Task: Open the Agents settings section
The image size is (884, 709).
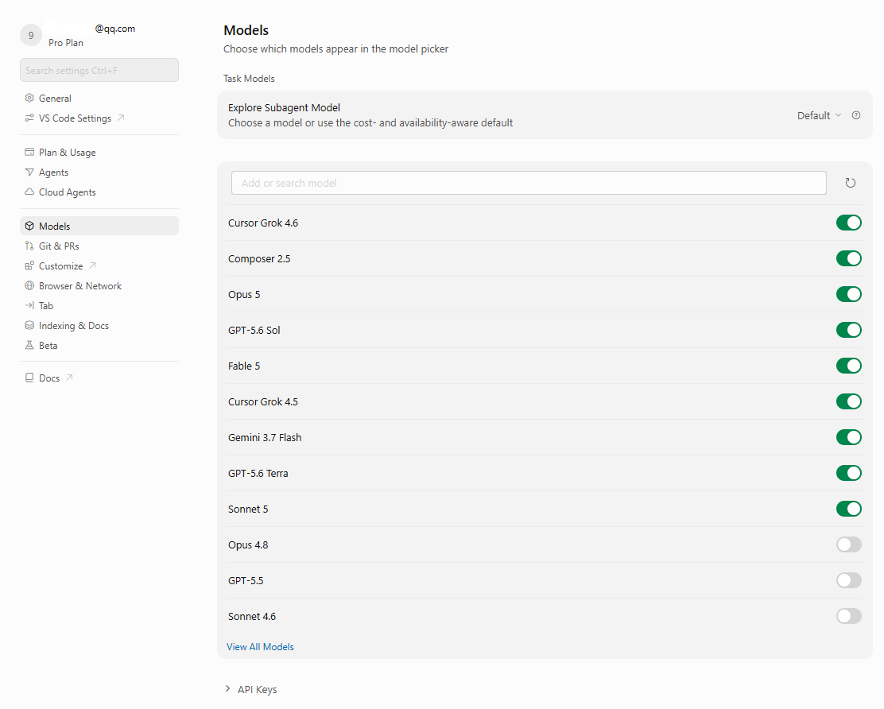Action: [x=99, y=172]
